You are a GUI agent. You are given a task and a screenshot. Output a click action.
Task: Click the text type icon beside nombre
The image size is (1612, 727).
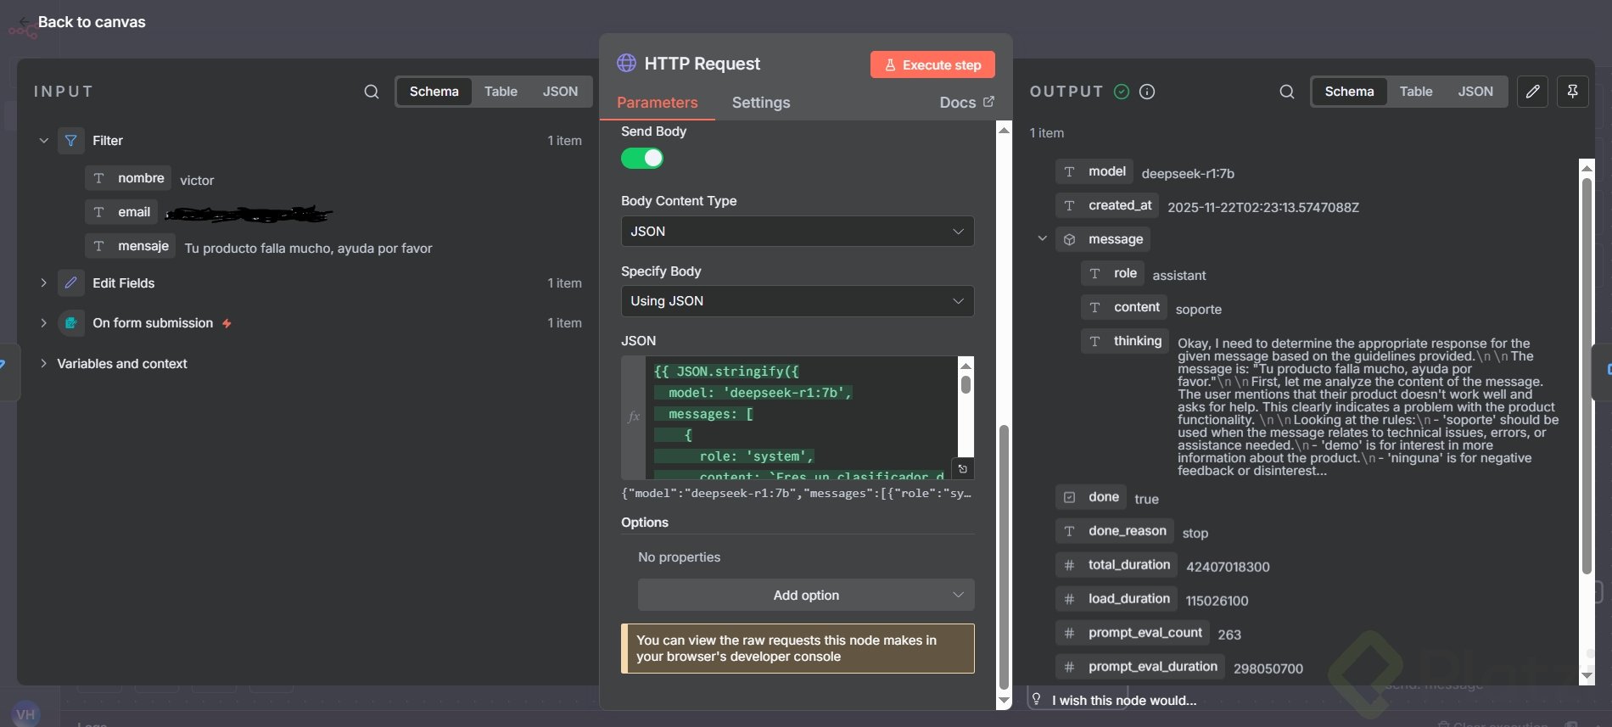click(99, 178)
